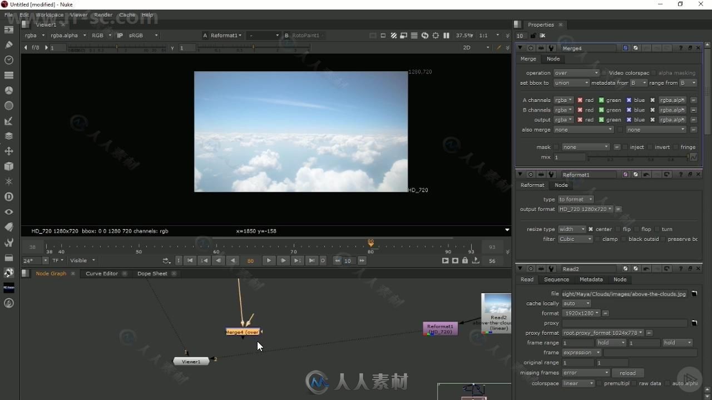Open the Draw nodes toolbar icon
712x400 pixels.
point(9,44)
